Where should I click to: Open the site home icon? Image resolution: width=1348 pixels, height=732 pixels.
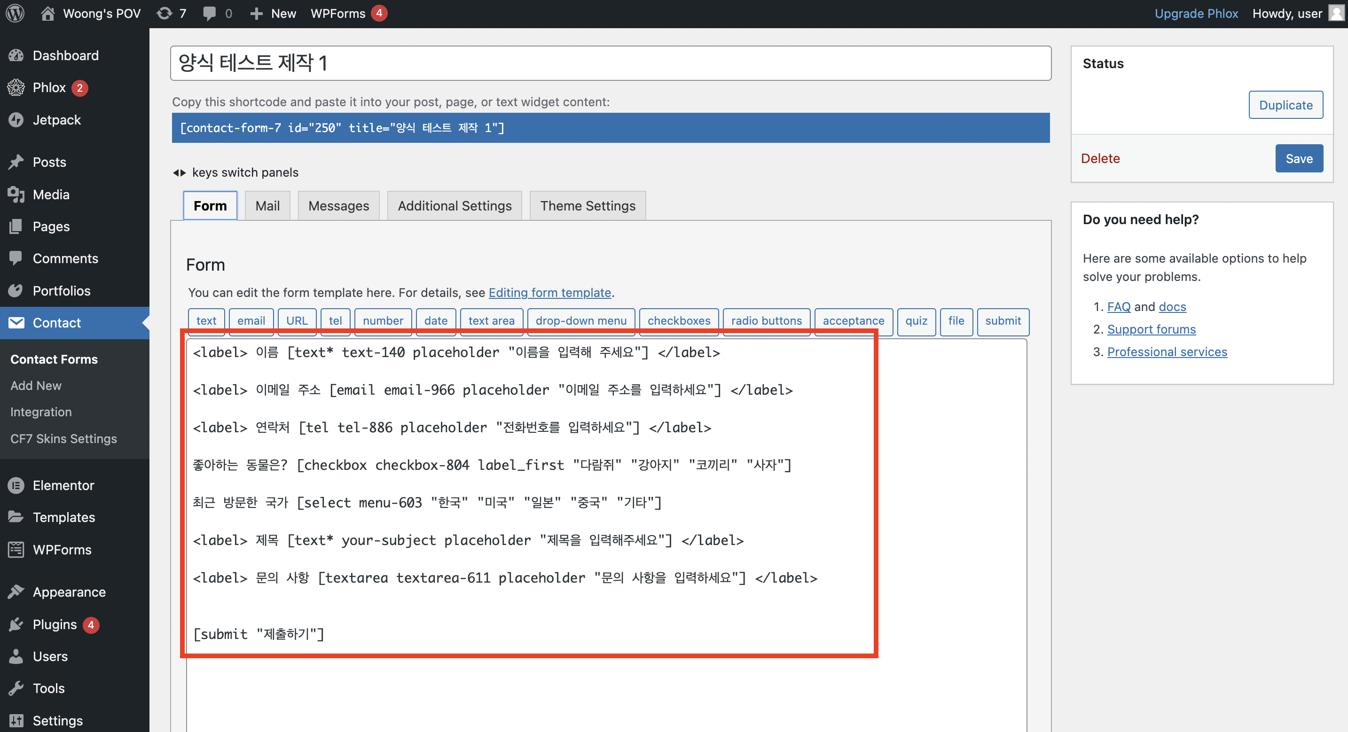[47, 14]
